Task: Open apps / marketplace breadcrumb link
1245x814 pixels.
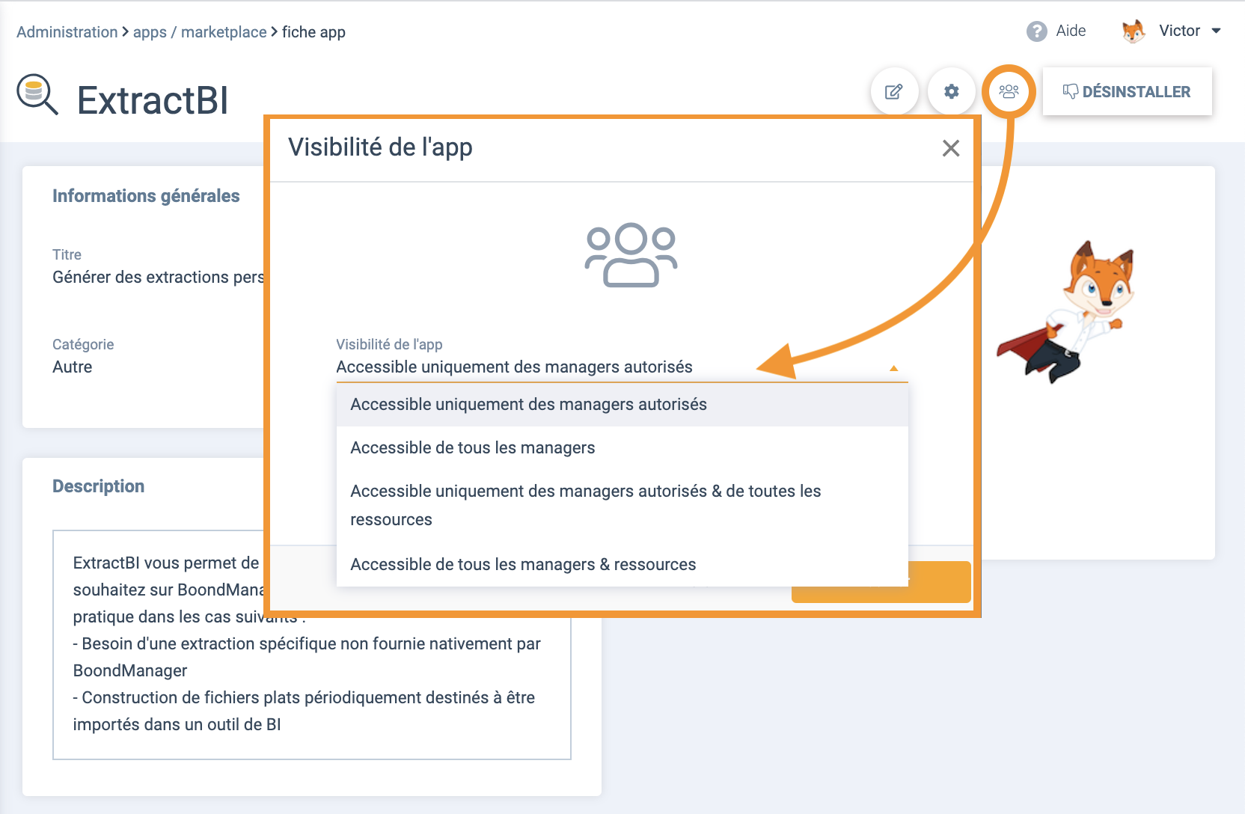Action: [x=200, y=32]
